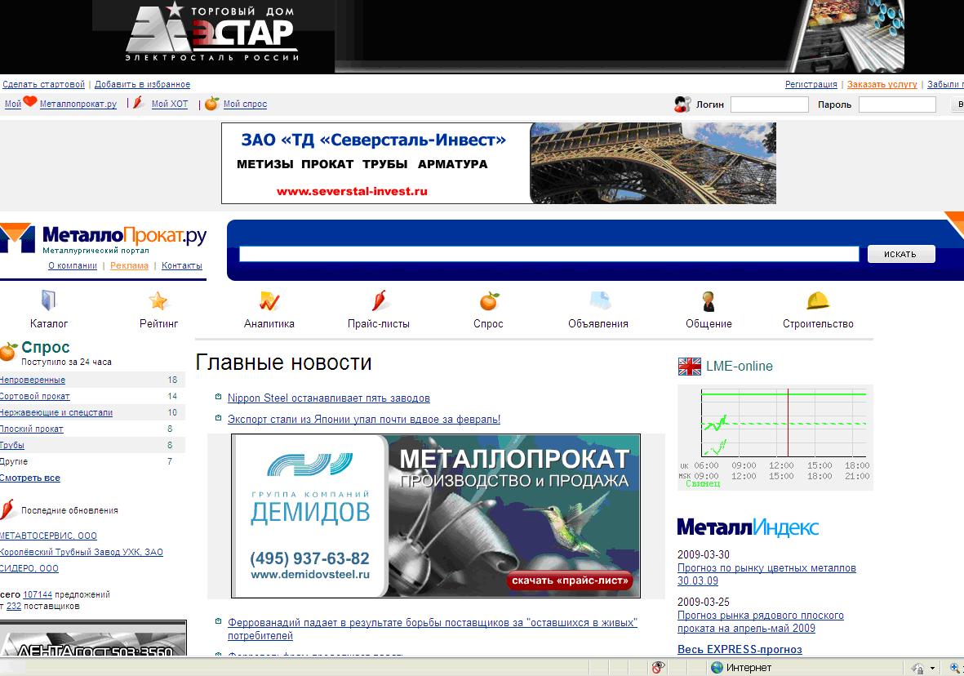This screenshot has width=964, height=676.
Task: Open the Трубы demand category
Action: click(x=12, y=445)
